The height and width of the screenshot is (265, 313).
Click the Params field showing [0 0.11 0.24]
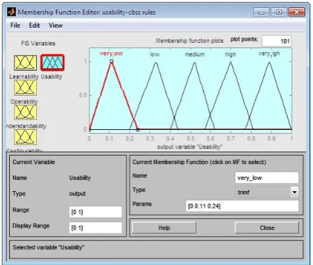coord(242,206)
